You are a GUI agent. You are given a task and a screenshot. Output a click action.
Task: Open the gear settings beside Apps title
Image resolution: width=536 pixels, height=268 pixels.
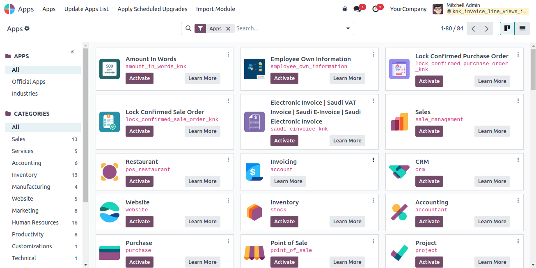[27, 28]
